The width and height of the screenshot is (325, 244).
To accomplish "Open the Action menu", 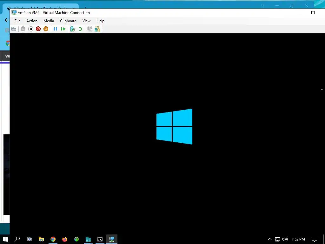I will tap(32, 21).
